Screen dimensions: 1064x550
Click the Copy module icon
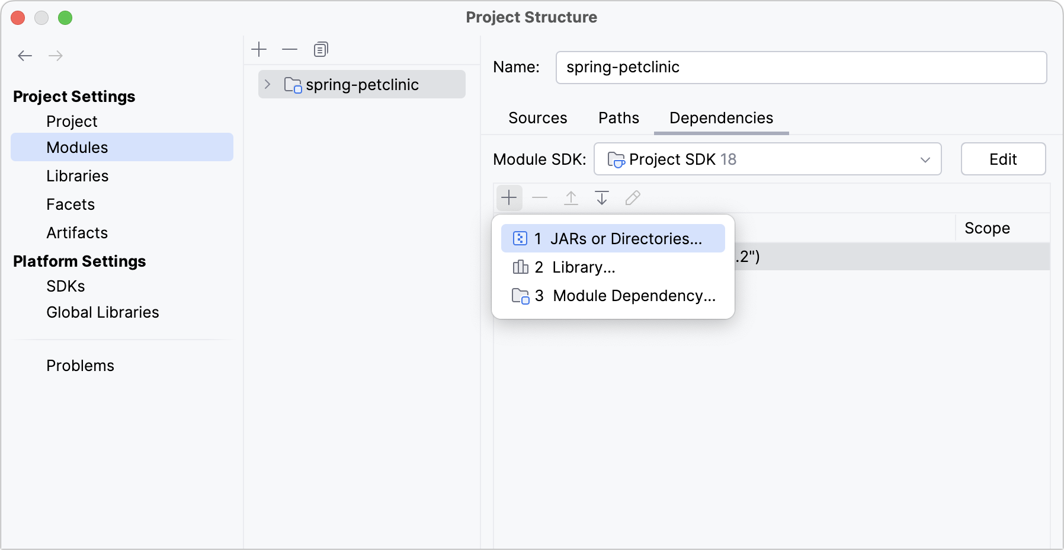click(321, 49)
